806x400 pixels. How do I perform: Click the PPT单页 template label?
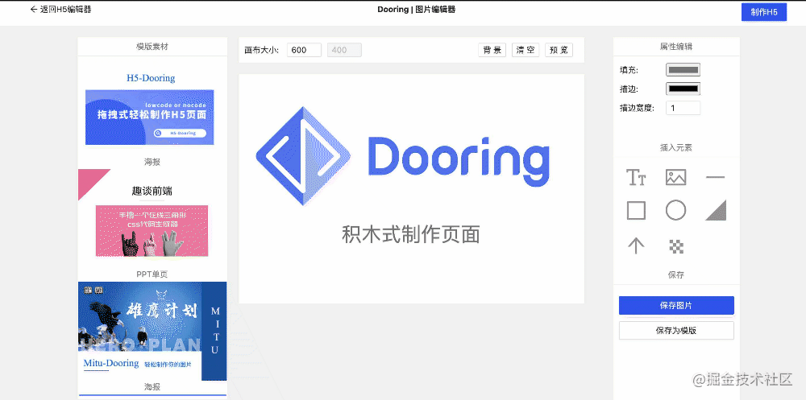point(152,274)
